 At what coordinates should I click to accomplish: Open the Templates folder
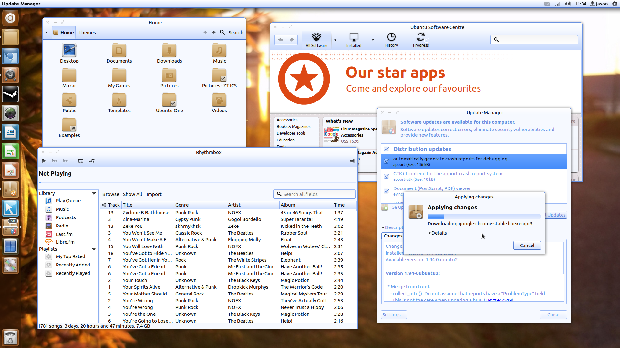pos(119,103)
